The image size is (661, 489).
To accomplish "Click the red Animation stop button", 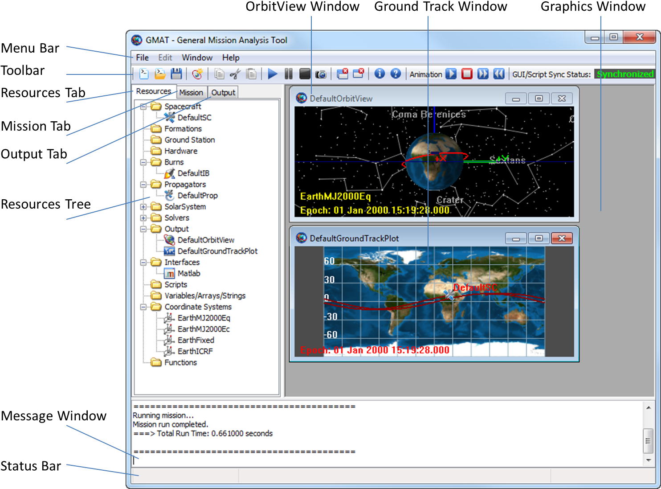I will 467,74.
